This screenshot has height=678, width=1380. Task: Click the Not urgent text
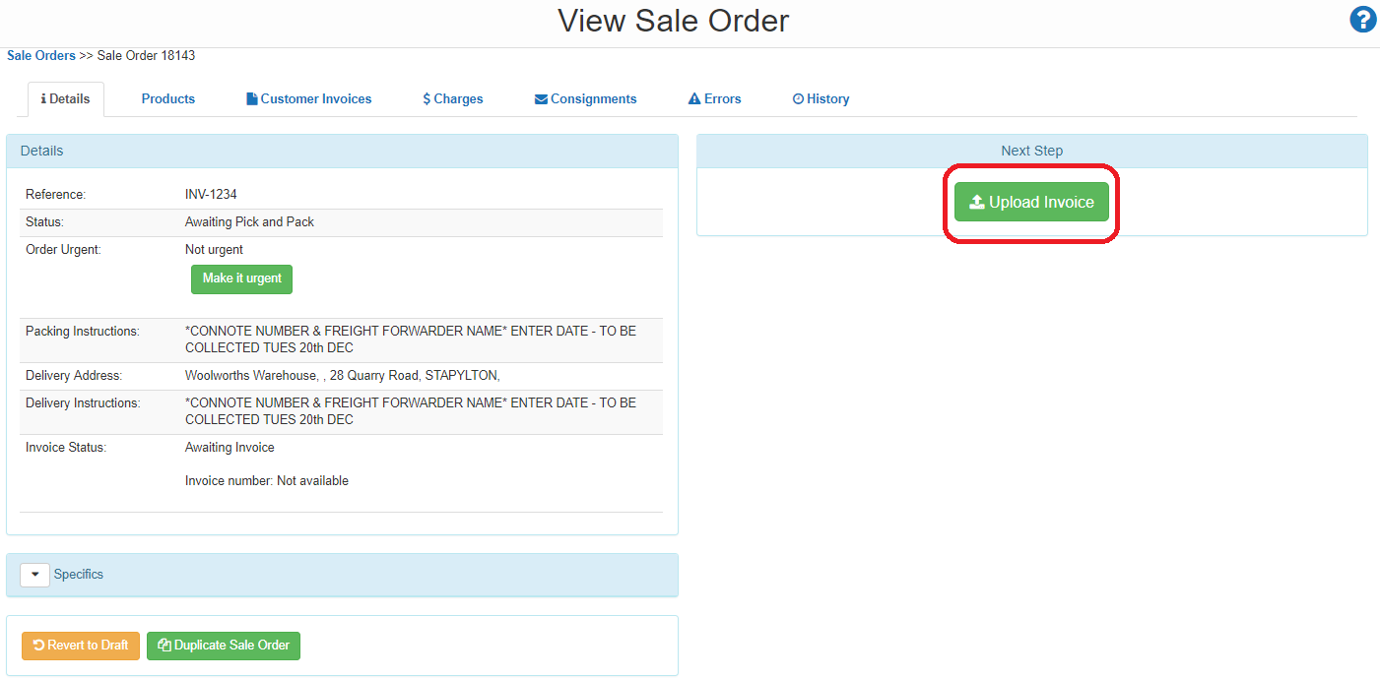coord(214,250)
